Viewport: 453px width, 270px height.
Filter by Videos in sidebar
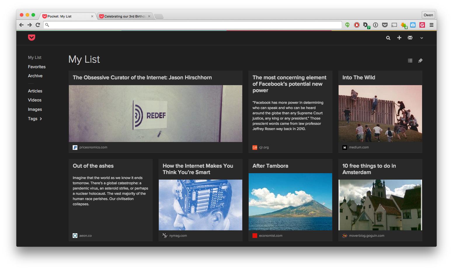click(35, 100)
